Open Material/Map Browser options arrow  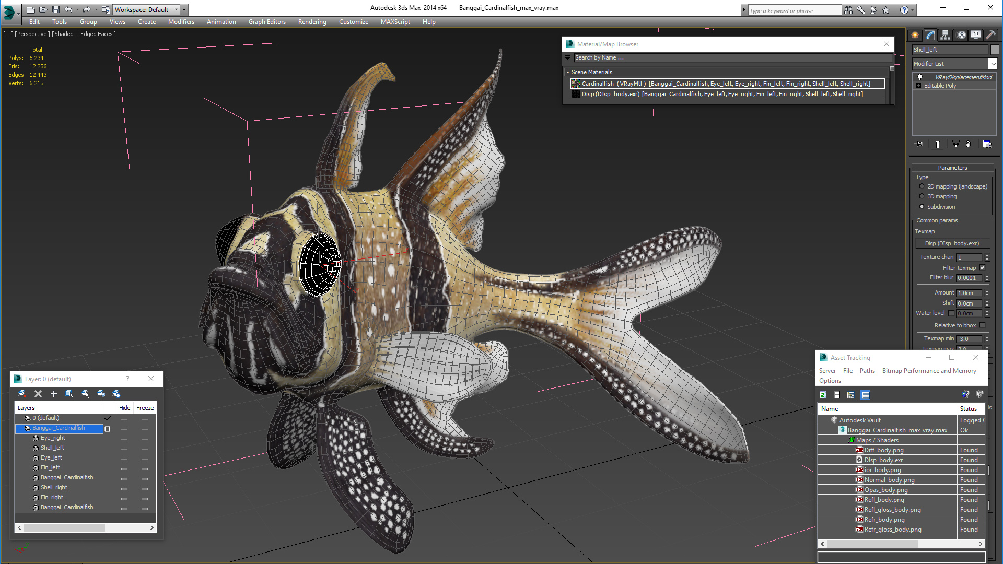click(x=568, y=57)
